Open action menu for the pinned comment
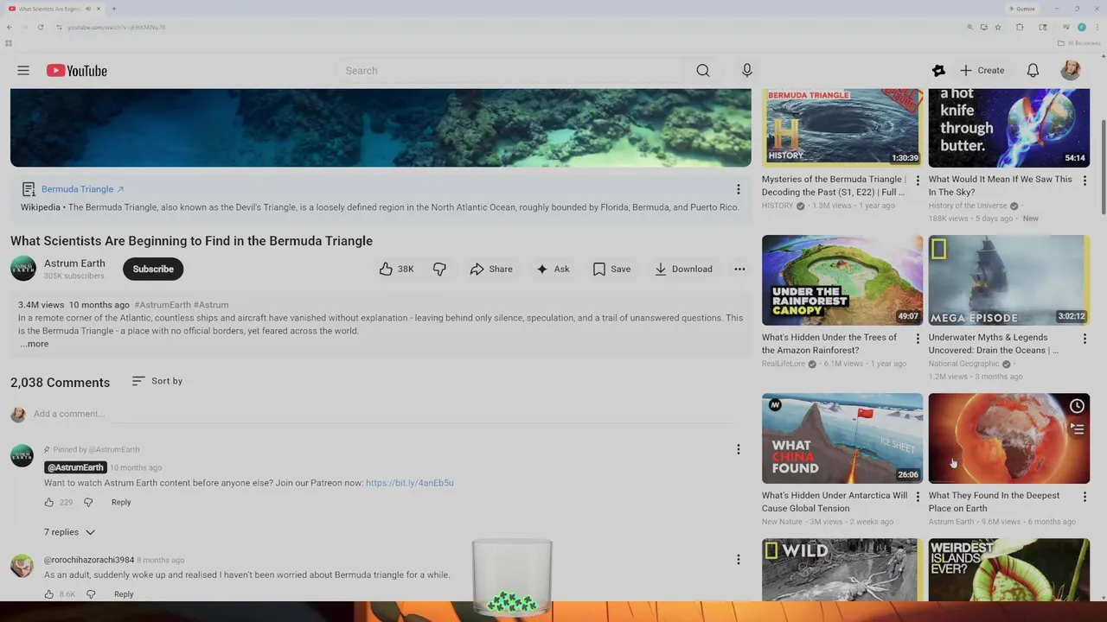This screenshot has width=1107, height=622. [x=738, y=449]
